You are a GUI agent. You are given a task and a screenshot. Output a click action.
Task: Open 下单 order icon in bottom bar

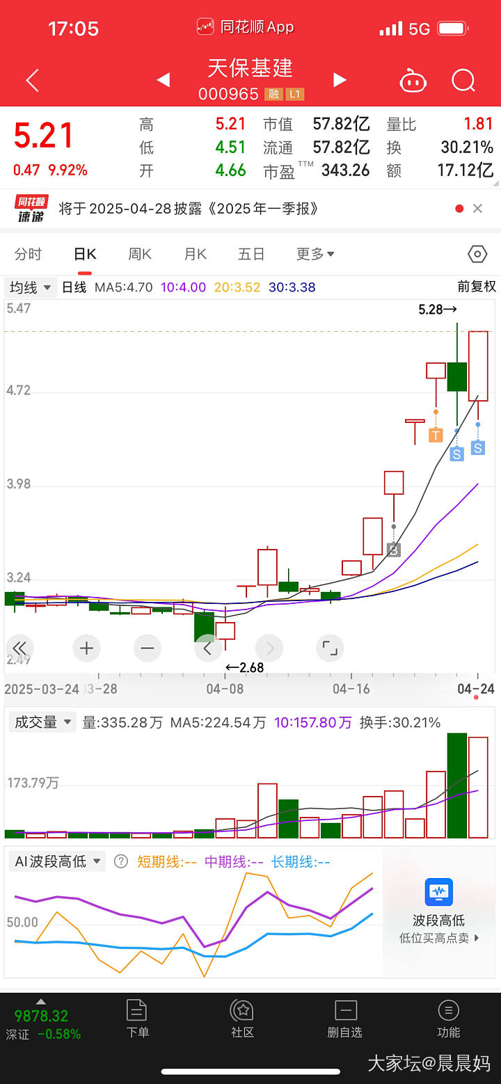coord(137,1019)
